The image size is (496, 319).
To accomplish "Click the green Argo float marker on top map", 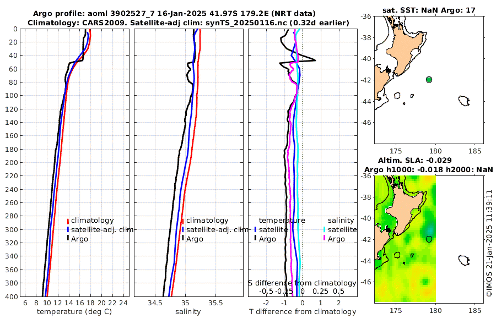I will pos(429,80).
